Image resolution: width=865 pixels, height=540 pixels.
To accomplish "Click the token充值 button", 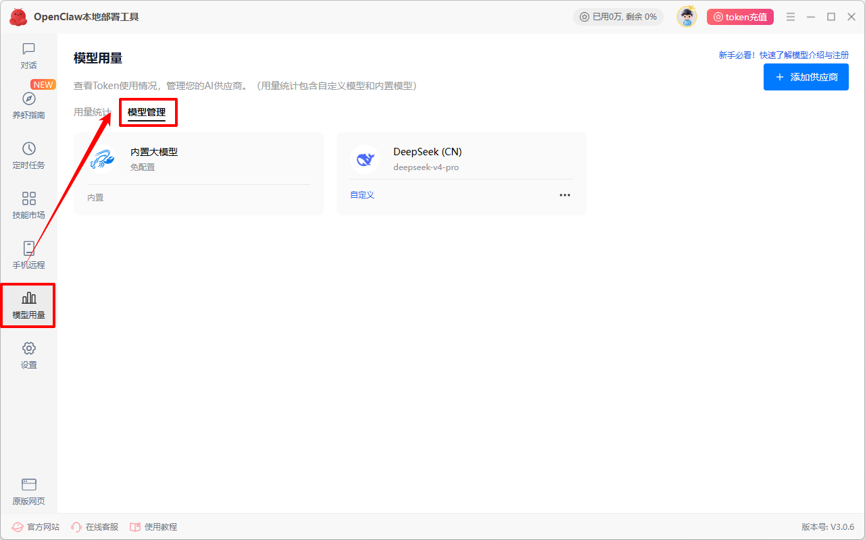I will click(x=740, y=17).
